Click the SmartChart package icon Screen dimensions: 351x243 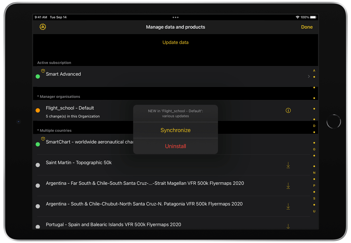(43, 139)
